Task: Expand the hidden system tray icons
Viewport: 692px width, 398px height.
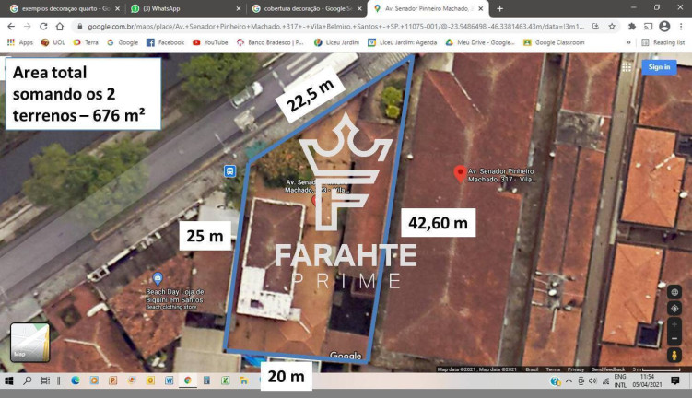Action: pyautogui.click(x=569, y=380)
